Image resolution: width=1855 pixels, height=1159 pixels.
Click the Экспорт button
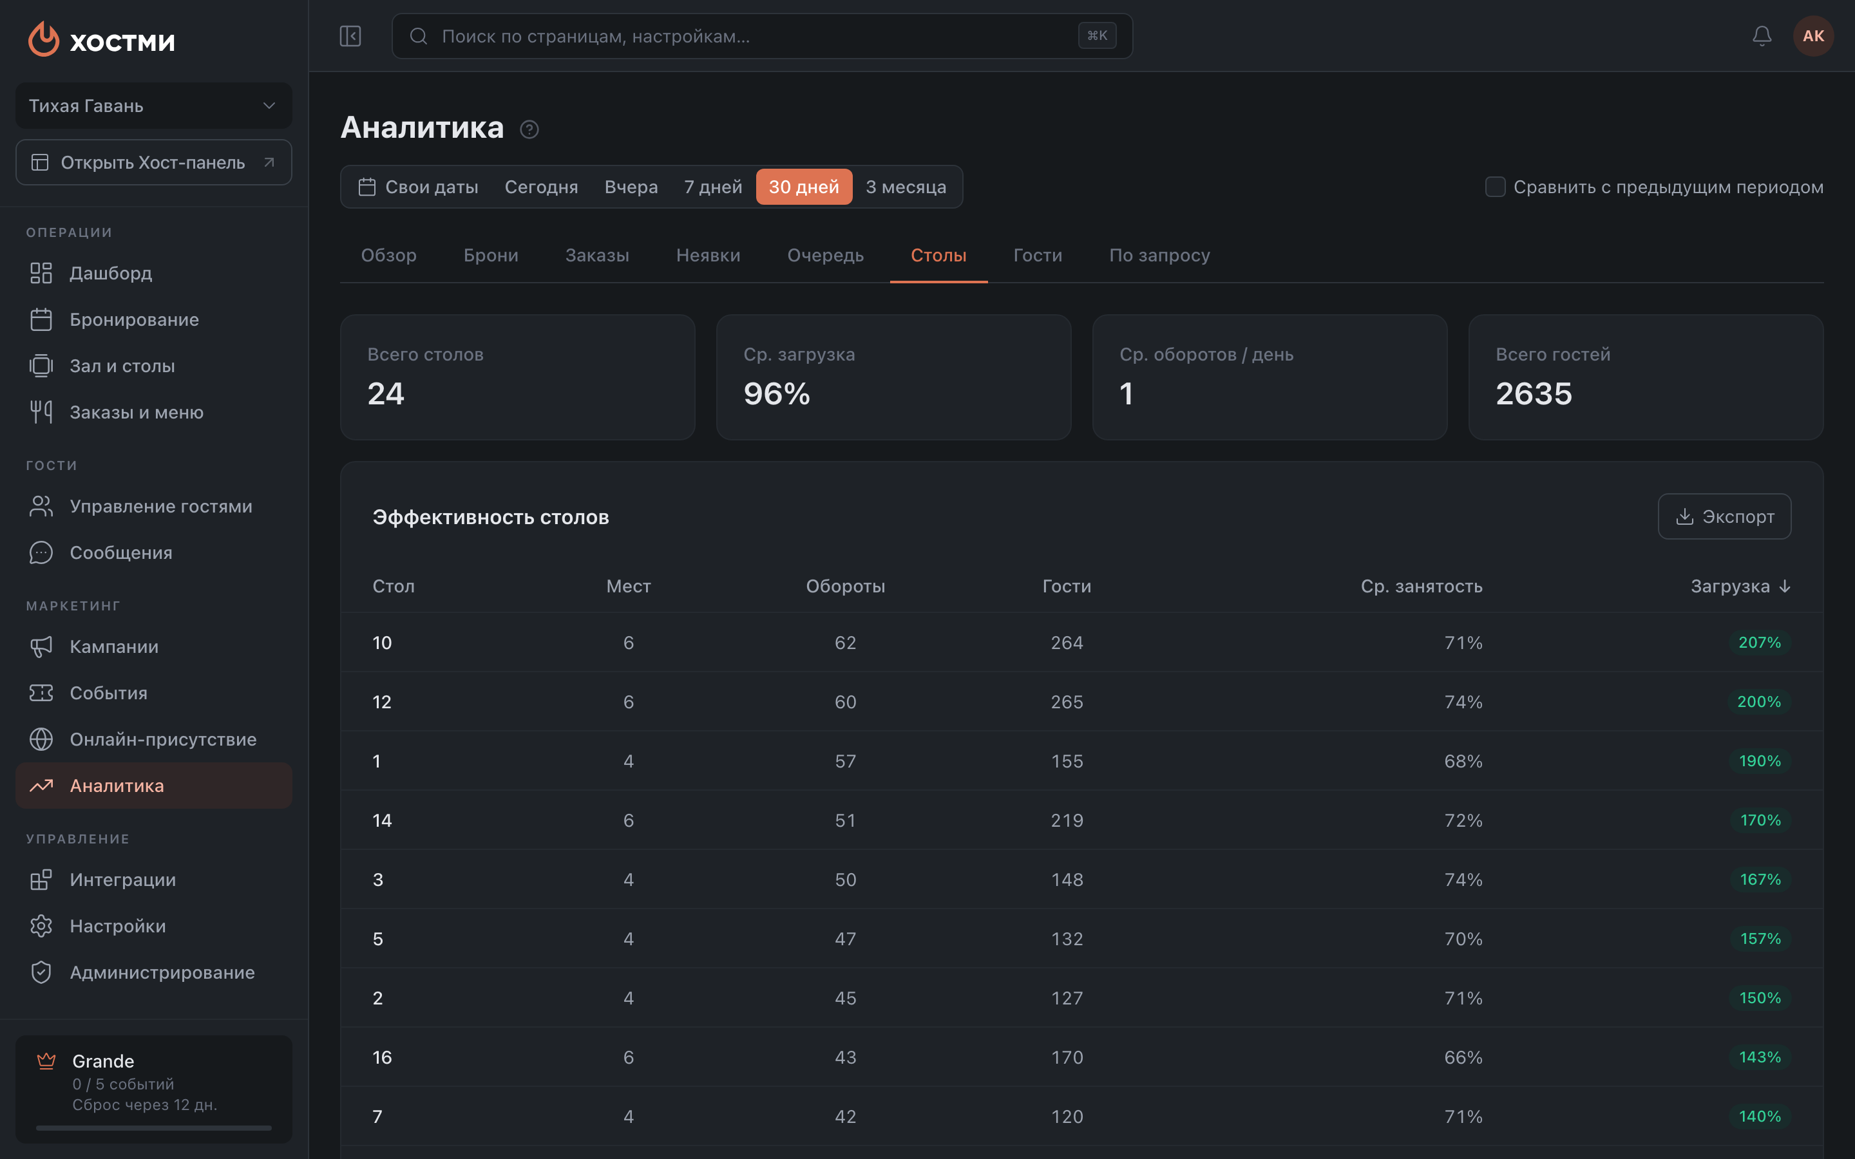[x=1724, y=516]
